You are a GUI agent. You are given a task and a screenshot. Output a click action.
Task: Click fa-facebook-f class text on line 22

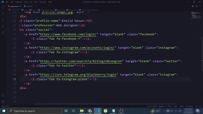pos(68,39)
